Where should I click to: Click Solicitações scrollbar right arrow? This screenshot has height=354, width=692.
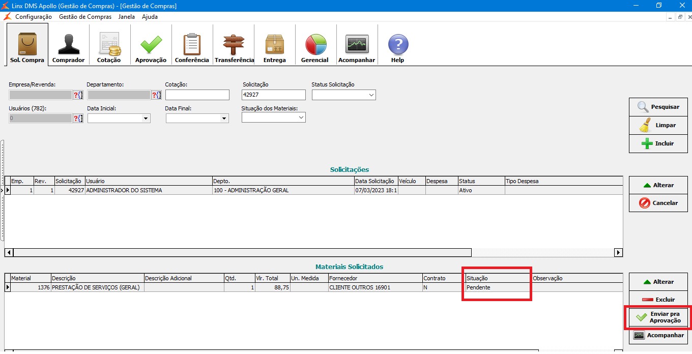pyautogui.click(x=619, y=252)
